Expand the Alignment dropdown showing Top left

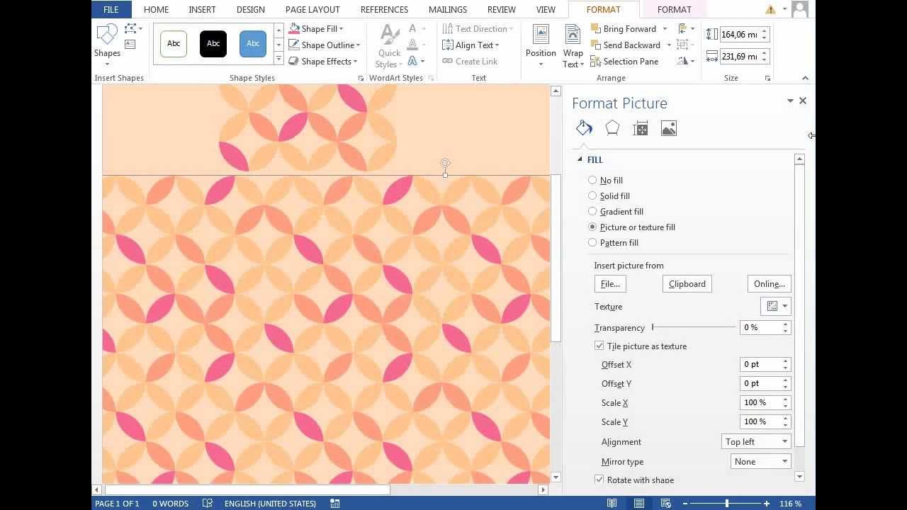pyautogui.click(x=756, y=442)
